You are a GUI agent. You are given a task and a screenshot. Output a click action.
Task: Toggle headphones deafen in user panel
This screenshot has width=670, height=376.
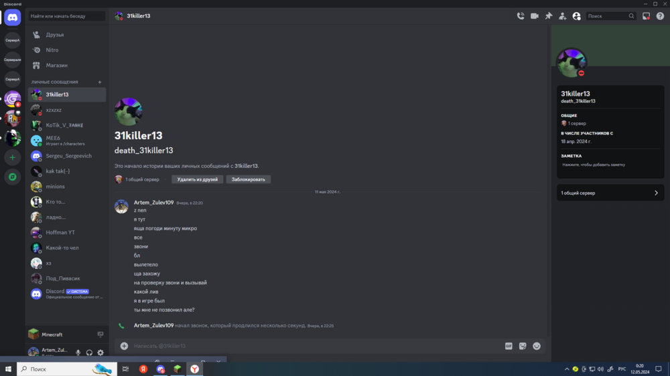[x=89, y=353]
